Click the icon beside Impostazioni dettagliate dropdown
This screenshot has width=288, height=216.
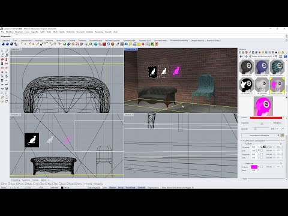coord(282,136)
